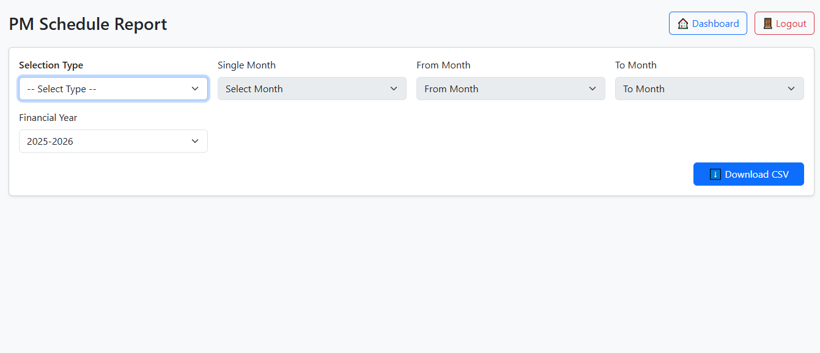Click the 'Single Month' label
The image size is (820, 353).
[x=246, y=65]
